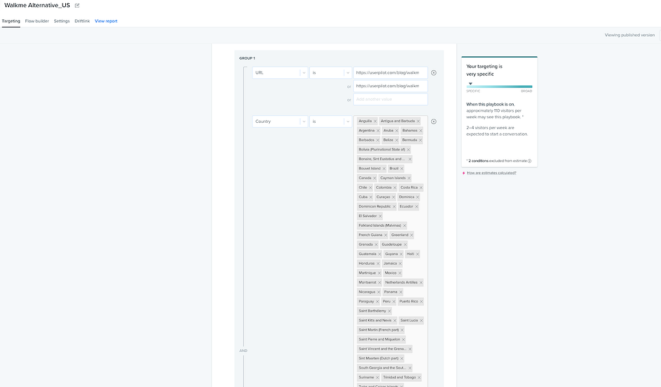Open the Country attribute dropdown

[x=280, y=121]
